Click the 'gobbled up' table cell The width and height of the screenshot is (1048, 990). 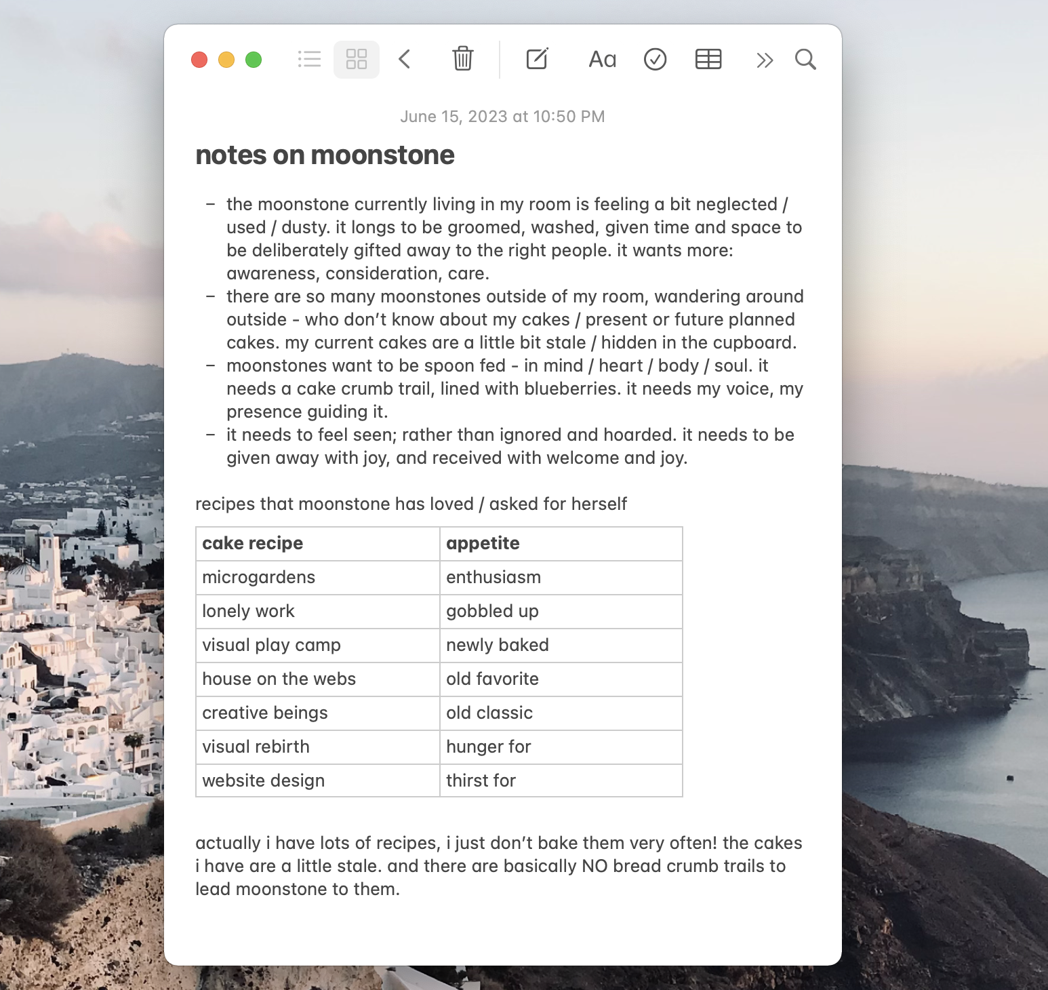click(x=561, y=612)
